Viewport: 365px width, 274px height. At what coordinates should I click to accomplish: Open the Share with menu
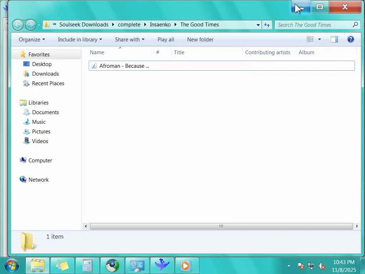130,40
